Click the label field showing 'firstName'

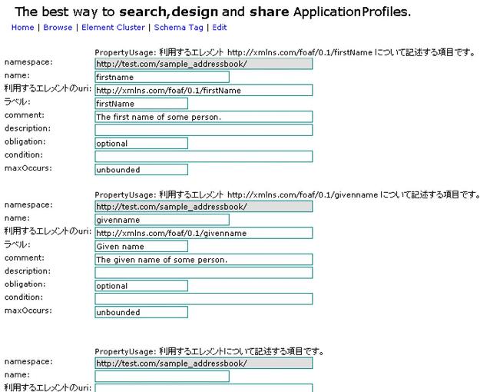141,104
